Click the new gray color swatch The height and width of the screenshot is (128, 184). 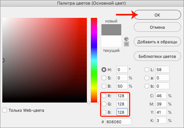pos(111,30)
